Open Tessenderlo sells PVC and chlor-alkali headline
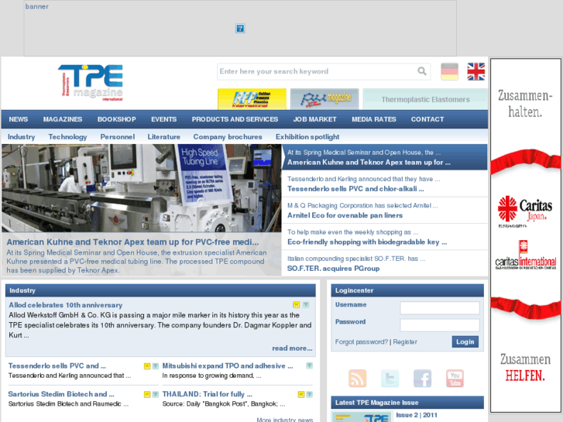This screenshot has height=422, width=563. [355, 189]
